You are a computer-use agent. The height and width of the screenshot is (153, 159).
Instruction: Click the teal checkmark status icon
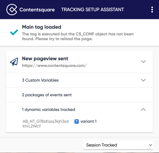[14, 32]
